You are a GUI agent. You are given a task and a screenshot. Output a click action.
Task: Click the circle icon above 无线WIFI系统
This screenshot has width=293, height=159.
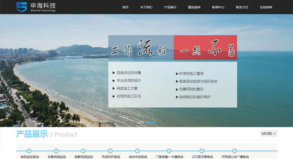pos(110,151)
